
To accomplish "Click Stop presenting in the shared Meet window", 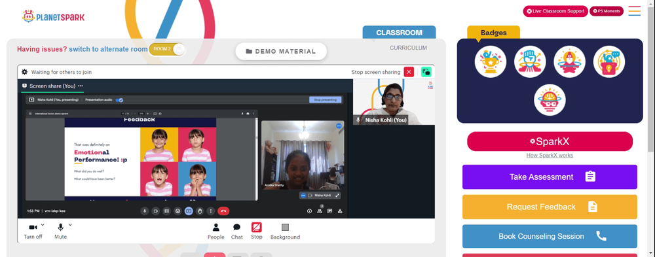I will click(x=326, y=99).
